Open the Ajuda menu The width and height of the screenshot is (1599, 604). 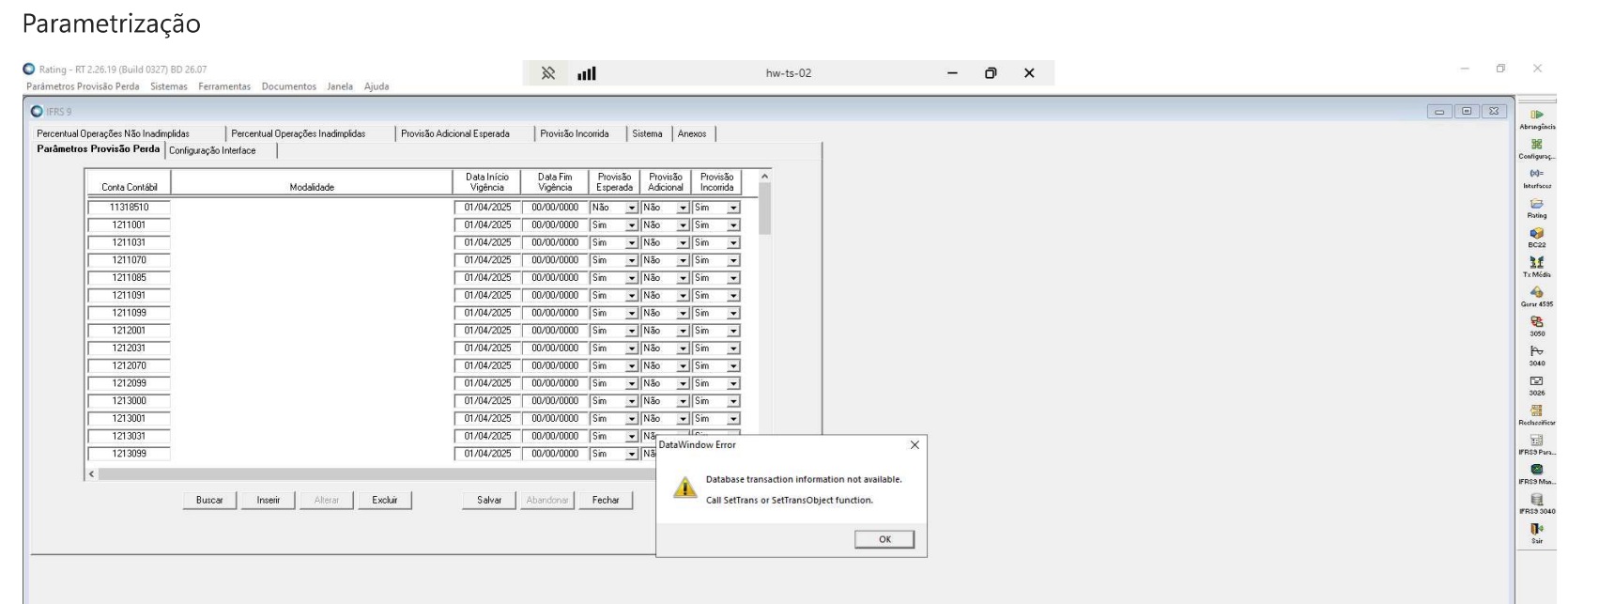click(377, 86)
